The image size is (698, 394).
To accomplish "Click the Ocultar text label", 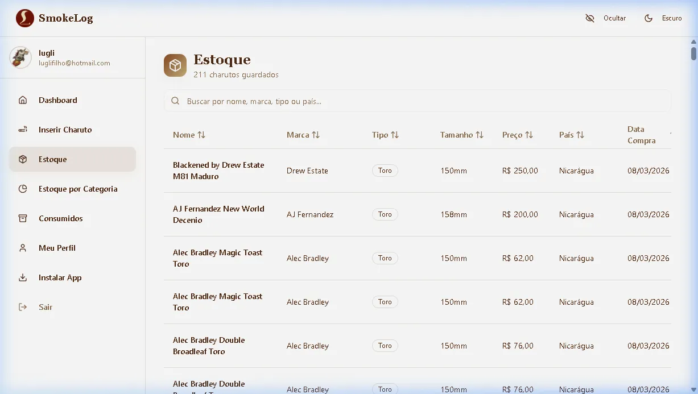I will tap(614, 18).
